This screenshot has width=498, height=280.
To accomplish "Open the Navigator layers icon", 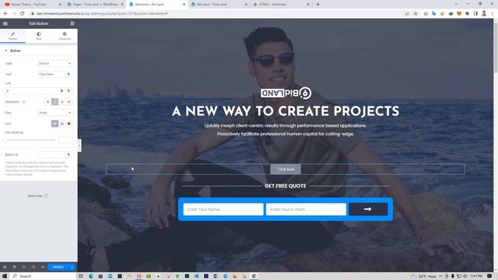I will tap(14, 267).
